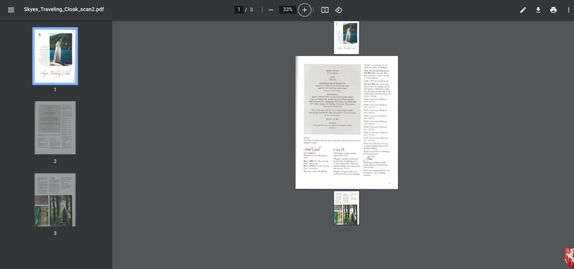
Task: Print the document
Action: pos(553,10)
